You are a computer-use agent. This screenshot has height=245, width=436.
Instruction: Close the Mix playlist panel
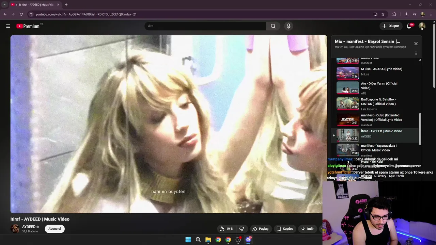[x=416, y=44]
